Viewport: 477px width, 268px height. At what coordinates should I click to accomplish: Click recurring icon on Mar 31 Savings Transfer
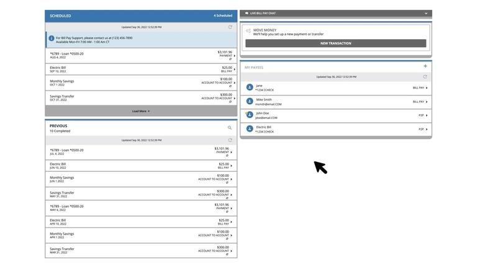[x=227, y=254]
